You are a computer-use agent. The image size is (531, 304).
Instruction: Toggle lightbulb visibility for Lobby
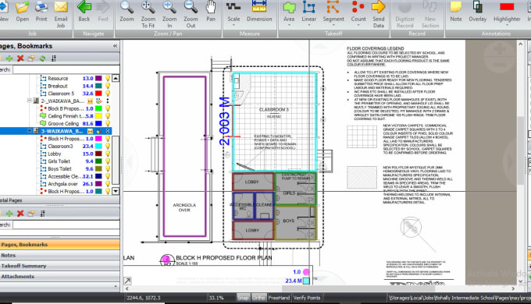pyautogui.click(x=108, y=154)
